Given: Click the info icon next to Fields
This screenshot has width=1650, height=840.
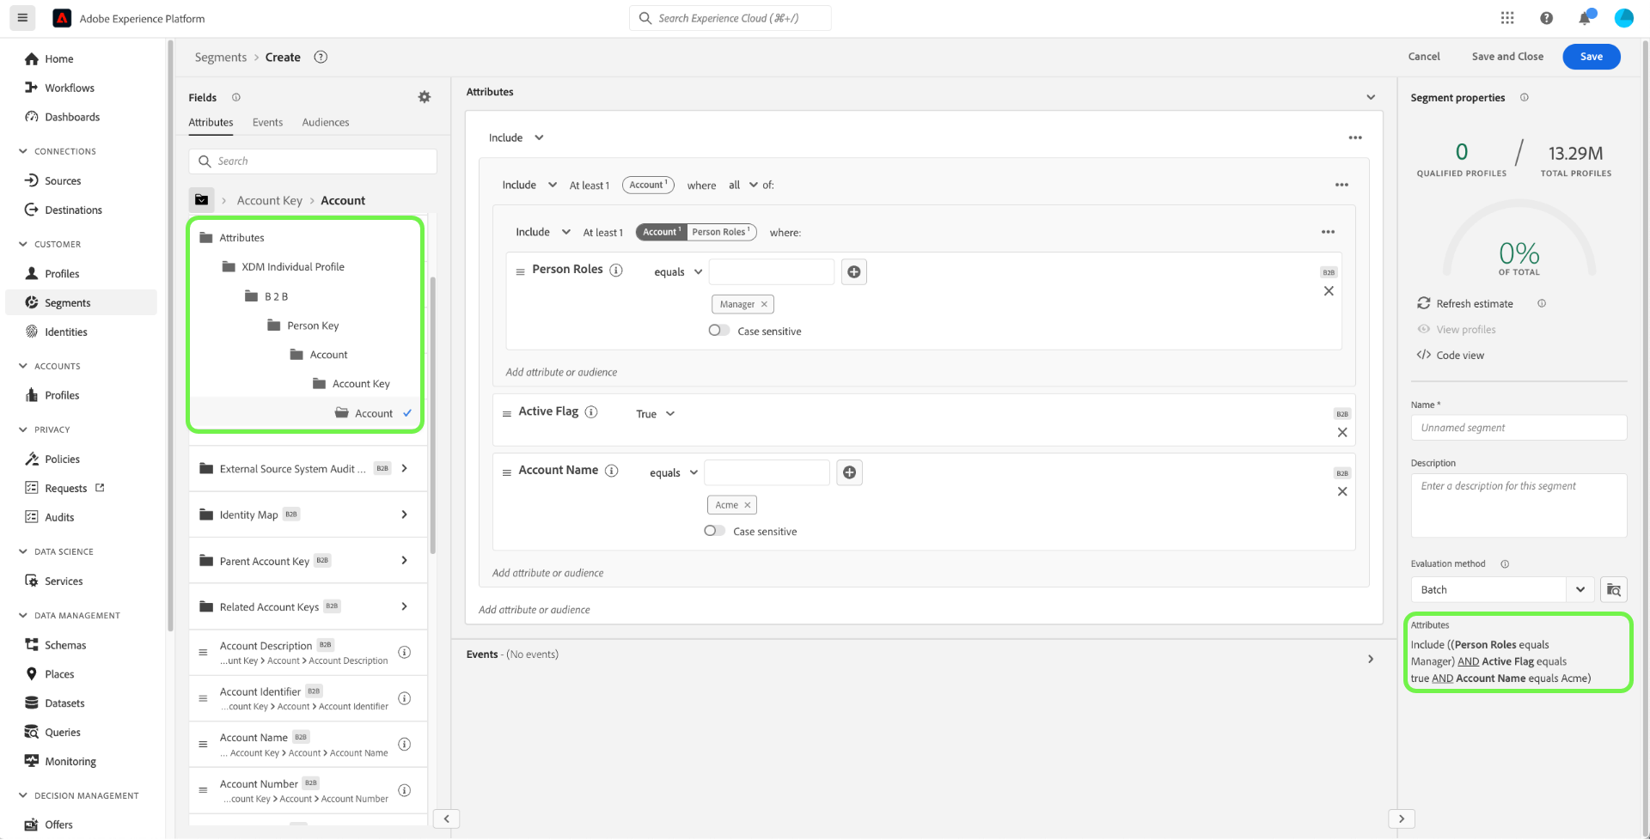Looking at the screenshot, I should [x=235, y=97].
